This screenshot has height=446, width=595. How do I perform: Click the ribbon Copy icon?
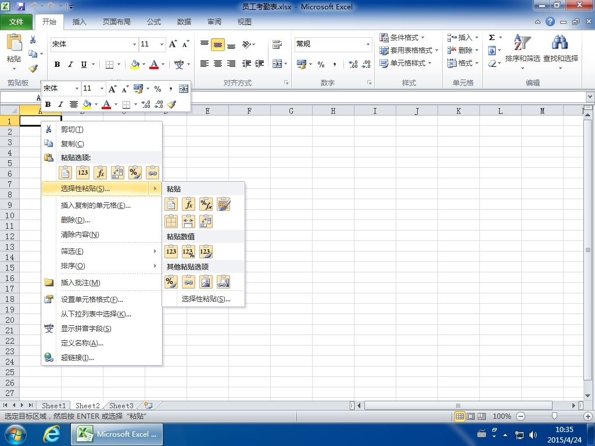click(x=33, y=54)
